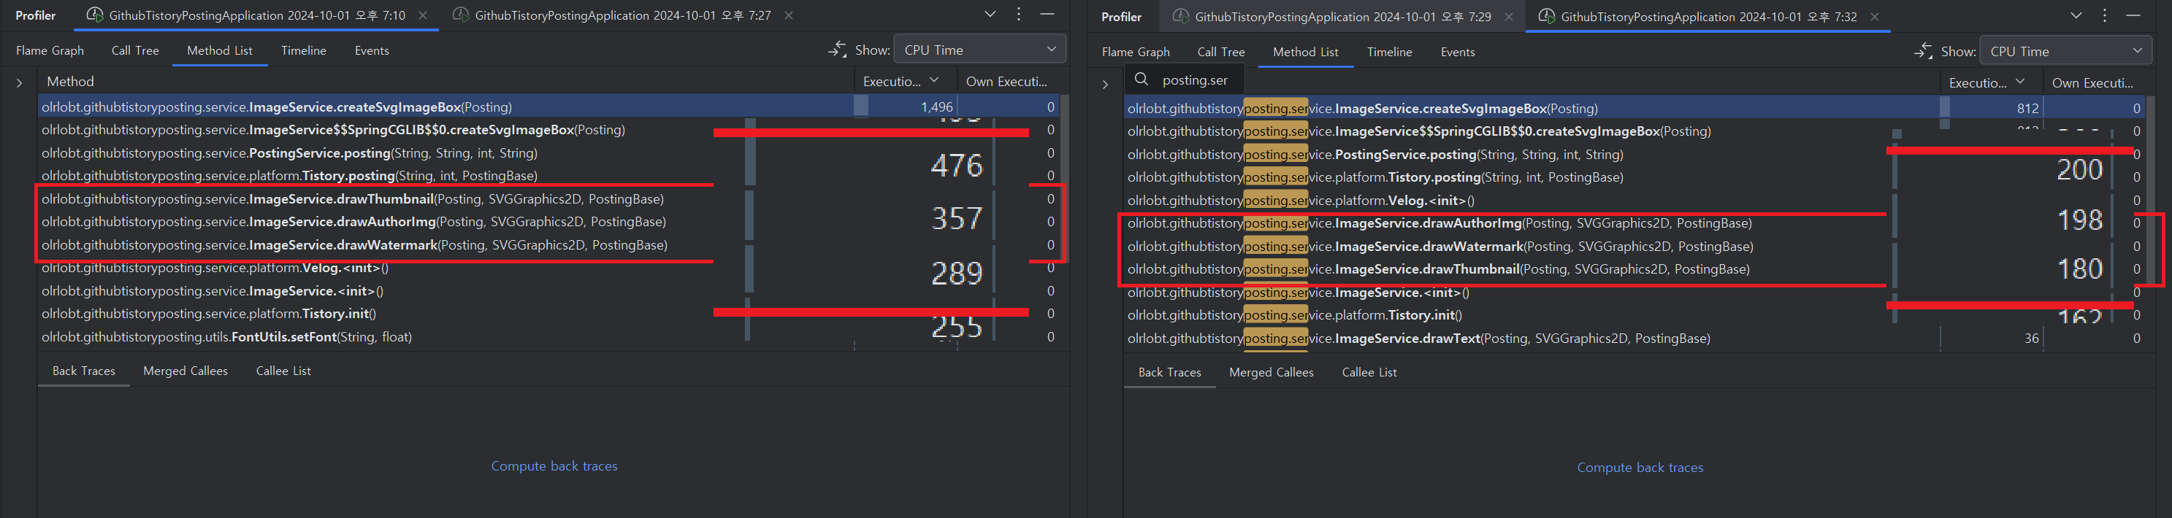This screenshot has height=518, width=2172.
Task: Select drawWatermark row in left Profiler
Action: tap(548, 245)
